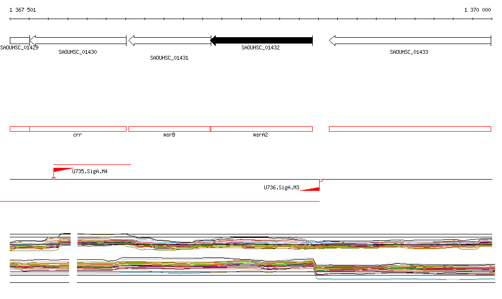The width and height of the screenshot is (502, 299).
Task: Click the SAOUHSC_01429 label
Action: 19,47
